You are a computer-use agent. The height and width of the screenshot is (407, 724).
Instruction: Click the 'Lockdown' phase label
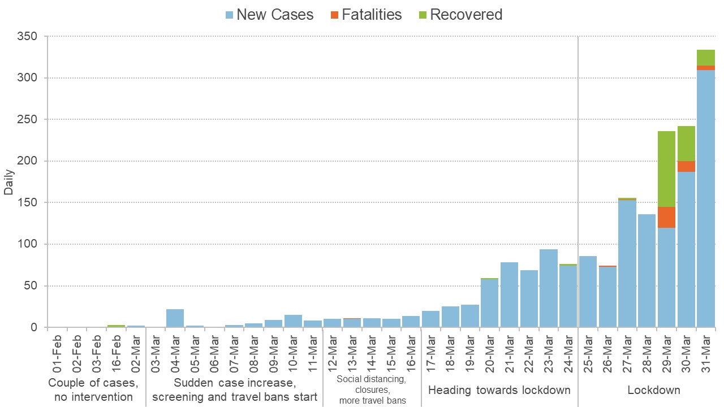click(654, 390)
